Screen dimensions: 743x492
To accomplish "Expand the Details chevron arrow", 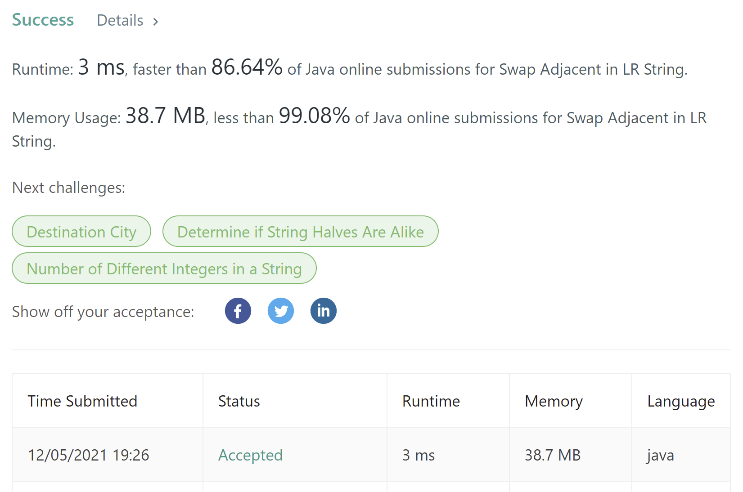I will pyautogui.click(x=156, y=22).
